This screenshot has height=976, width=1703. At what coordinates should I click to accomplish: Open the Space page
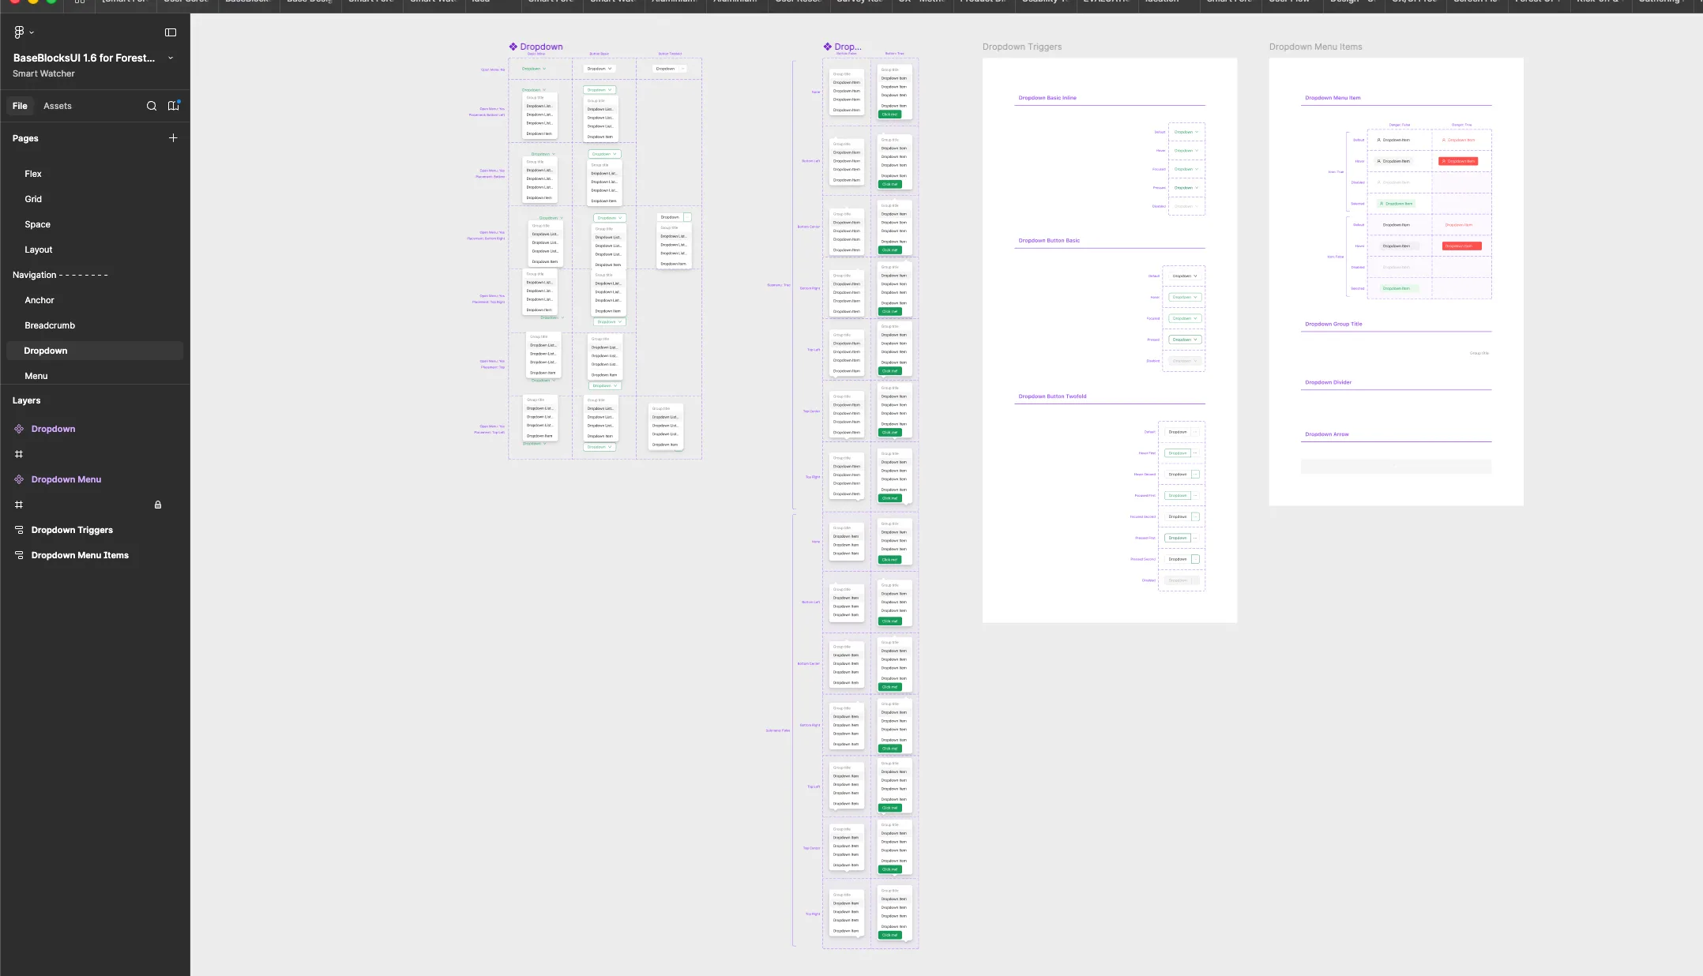(37, 224)
